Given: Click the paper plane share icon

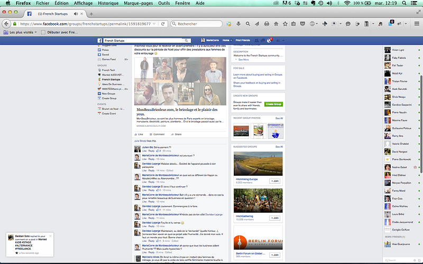Looking at the screenshot, I should (257, 24).
